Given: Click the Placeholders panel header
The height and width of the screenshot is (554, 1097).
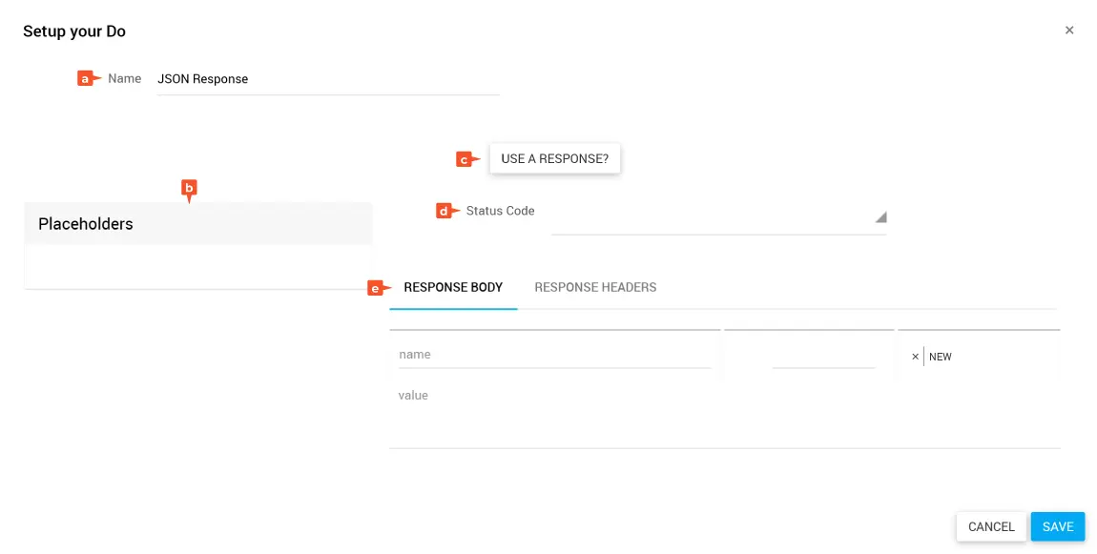Looking at the screenshot, I should coord(197,224).
